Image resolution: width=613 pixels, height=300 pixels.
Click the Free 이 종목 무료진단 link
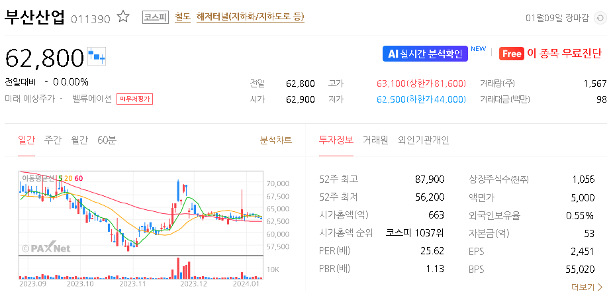[551, 54]
